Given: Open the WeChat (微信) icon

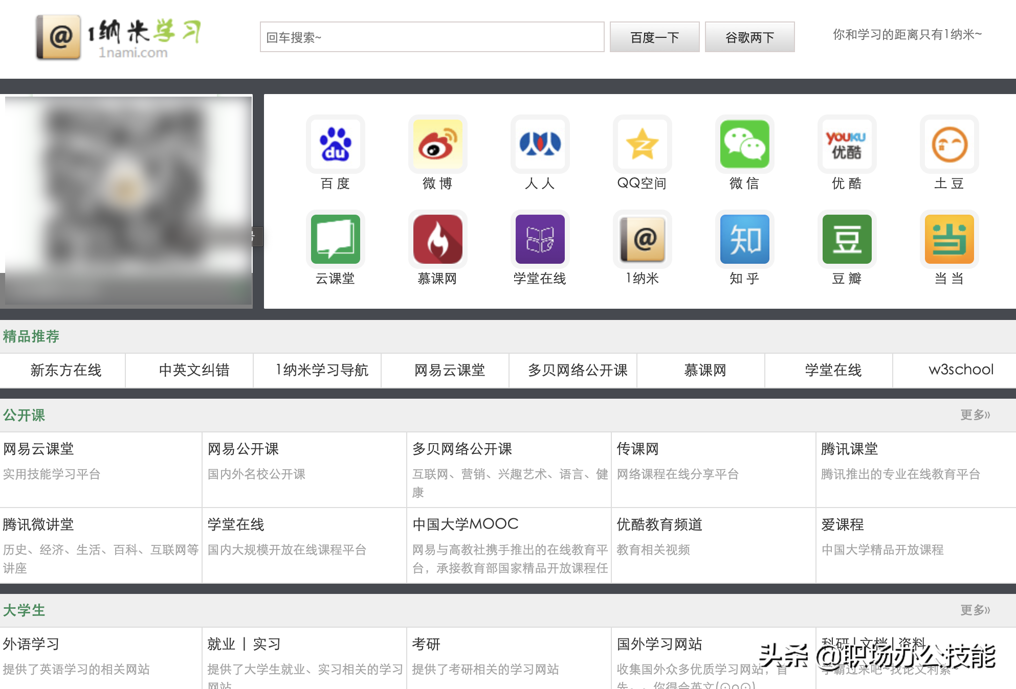Looking at the screenshot, I should tap(744, 144).
